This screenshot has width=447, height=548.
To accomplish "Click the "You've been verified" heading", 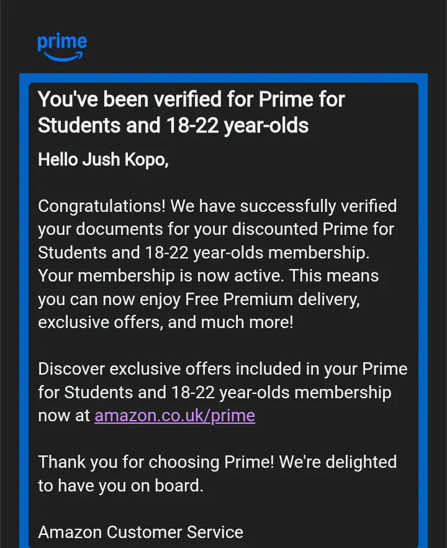I will 191,112.
